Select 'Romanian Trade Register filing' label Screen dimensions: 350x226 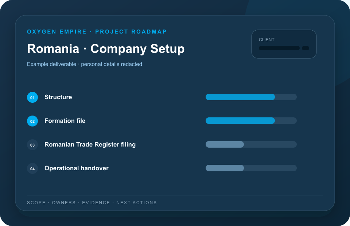pos(90,145)
